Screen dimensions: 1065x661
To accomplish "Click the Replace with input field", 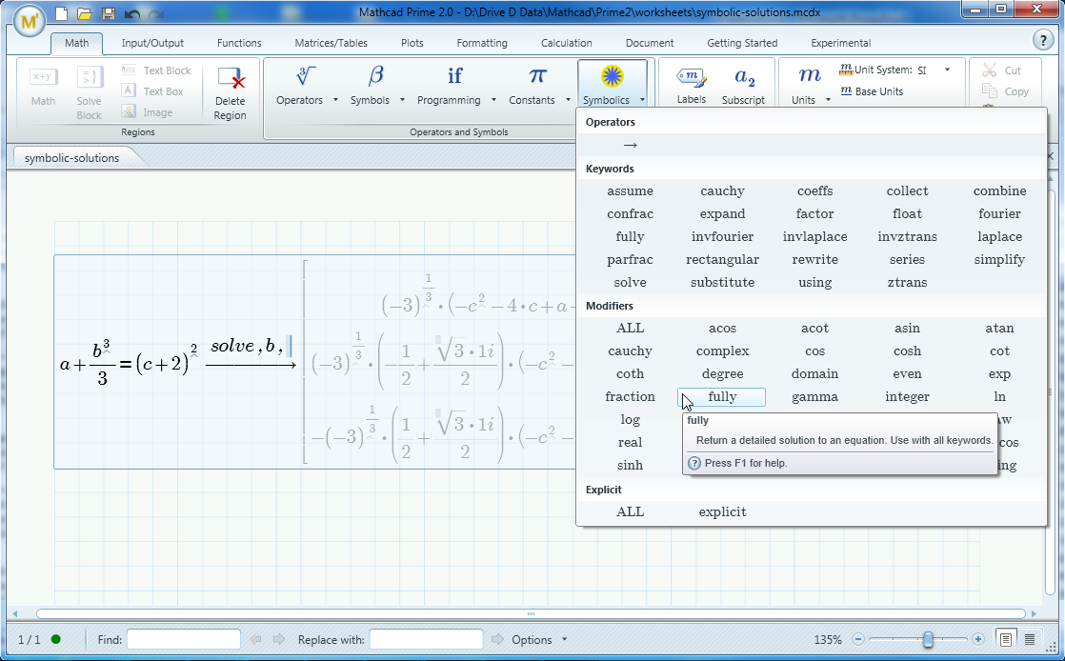I will [x=426, y=639].
